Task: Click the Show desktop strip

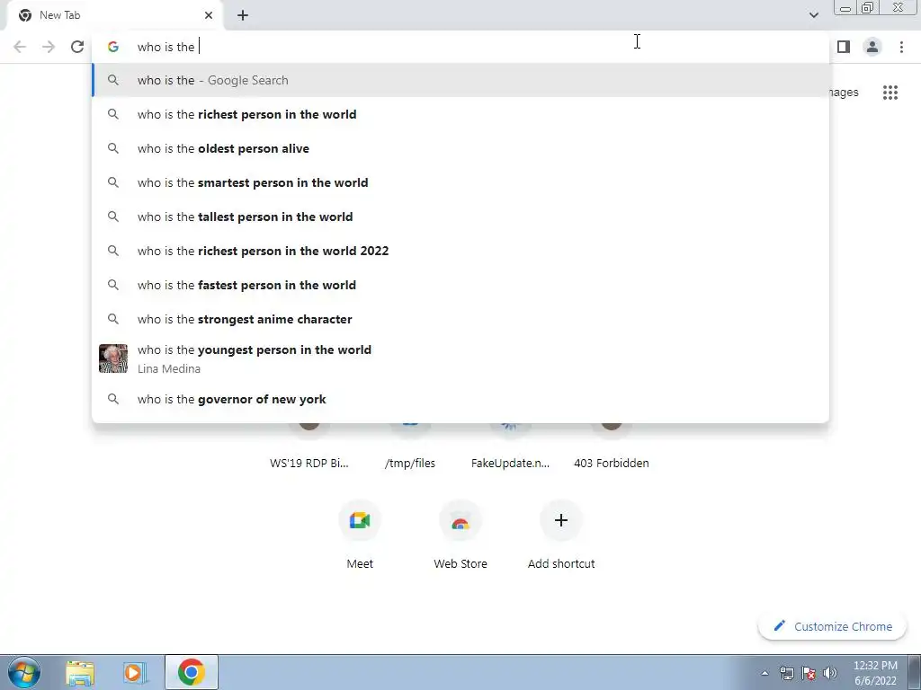Action: pos(915,672)
